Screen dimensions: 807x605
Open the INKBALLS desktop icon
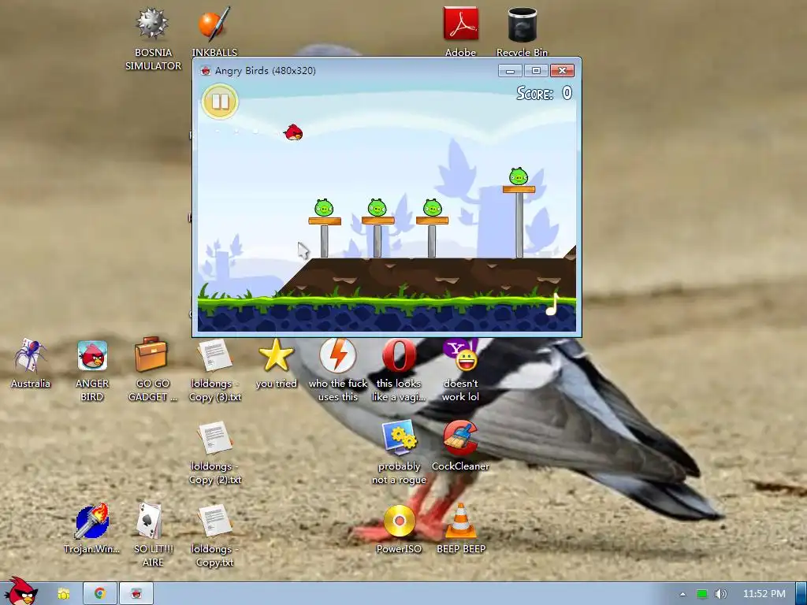coord(214,32)
